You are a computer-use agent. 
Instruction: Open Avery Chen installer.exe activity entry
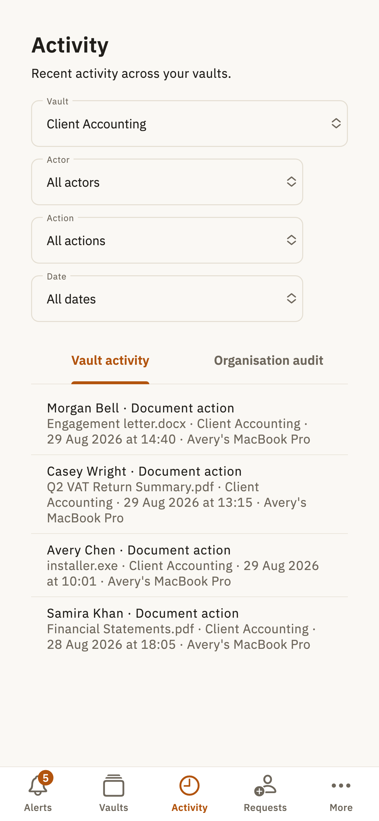click(x=189, y=565)
